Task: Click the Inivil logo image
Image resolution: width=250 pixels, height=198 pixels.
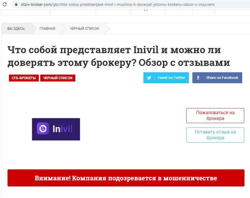Action: (x=56, y=129)
